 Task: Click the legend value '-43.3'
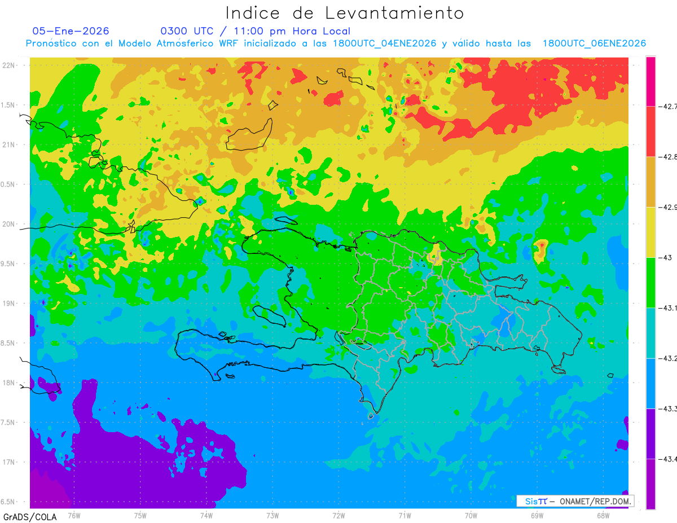click(x=667, y=408)
